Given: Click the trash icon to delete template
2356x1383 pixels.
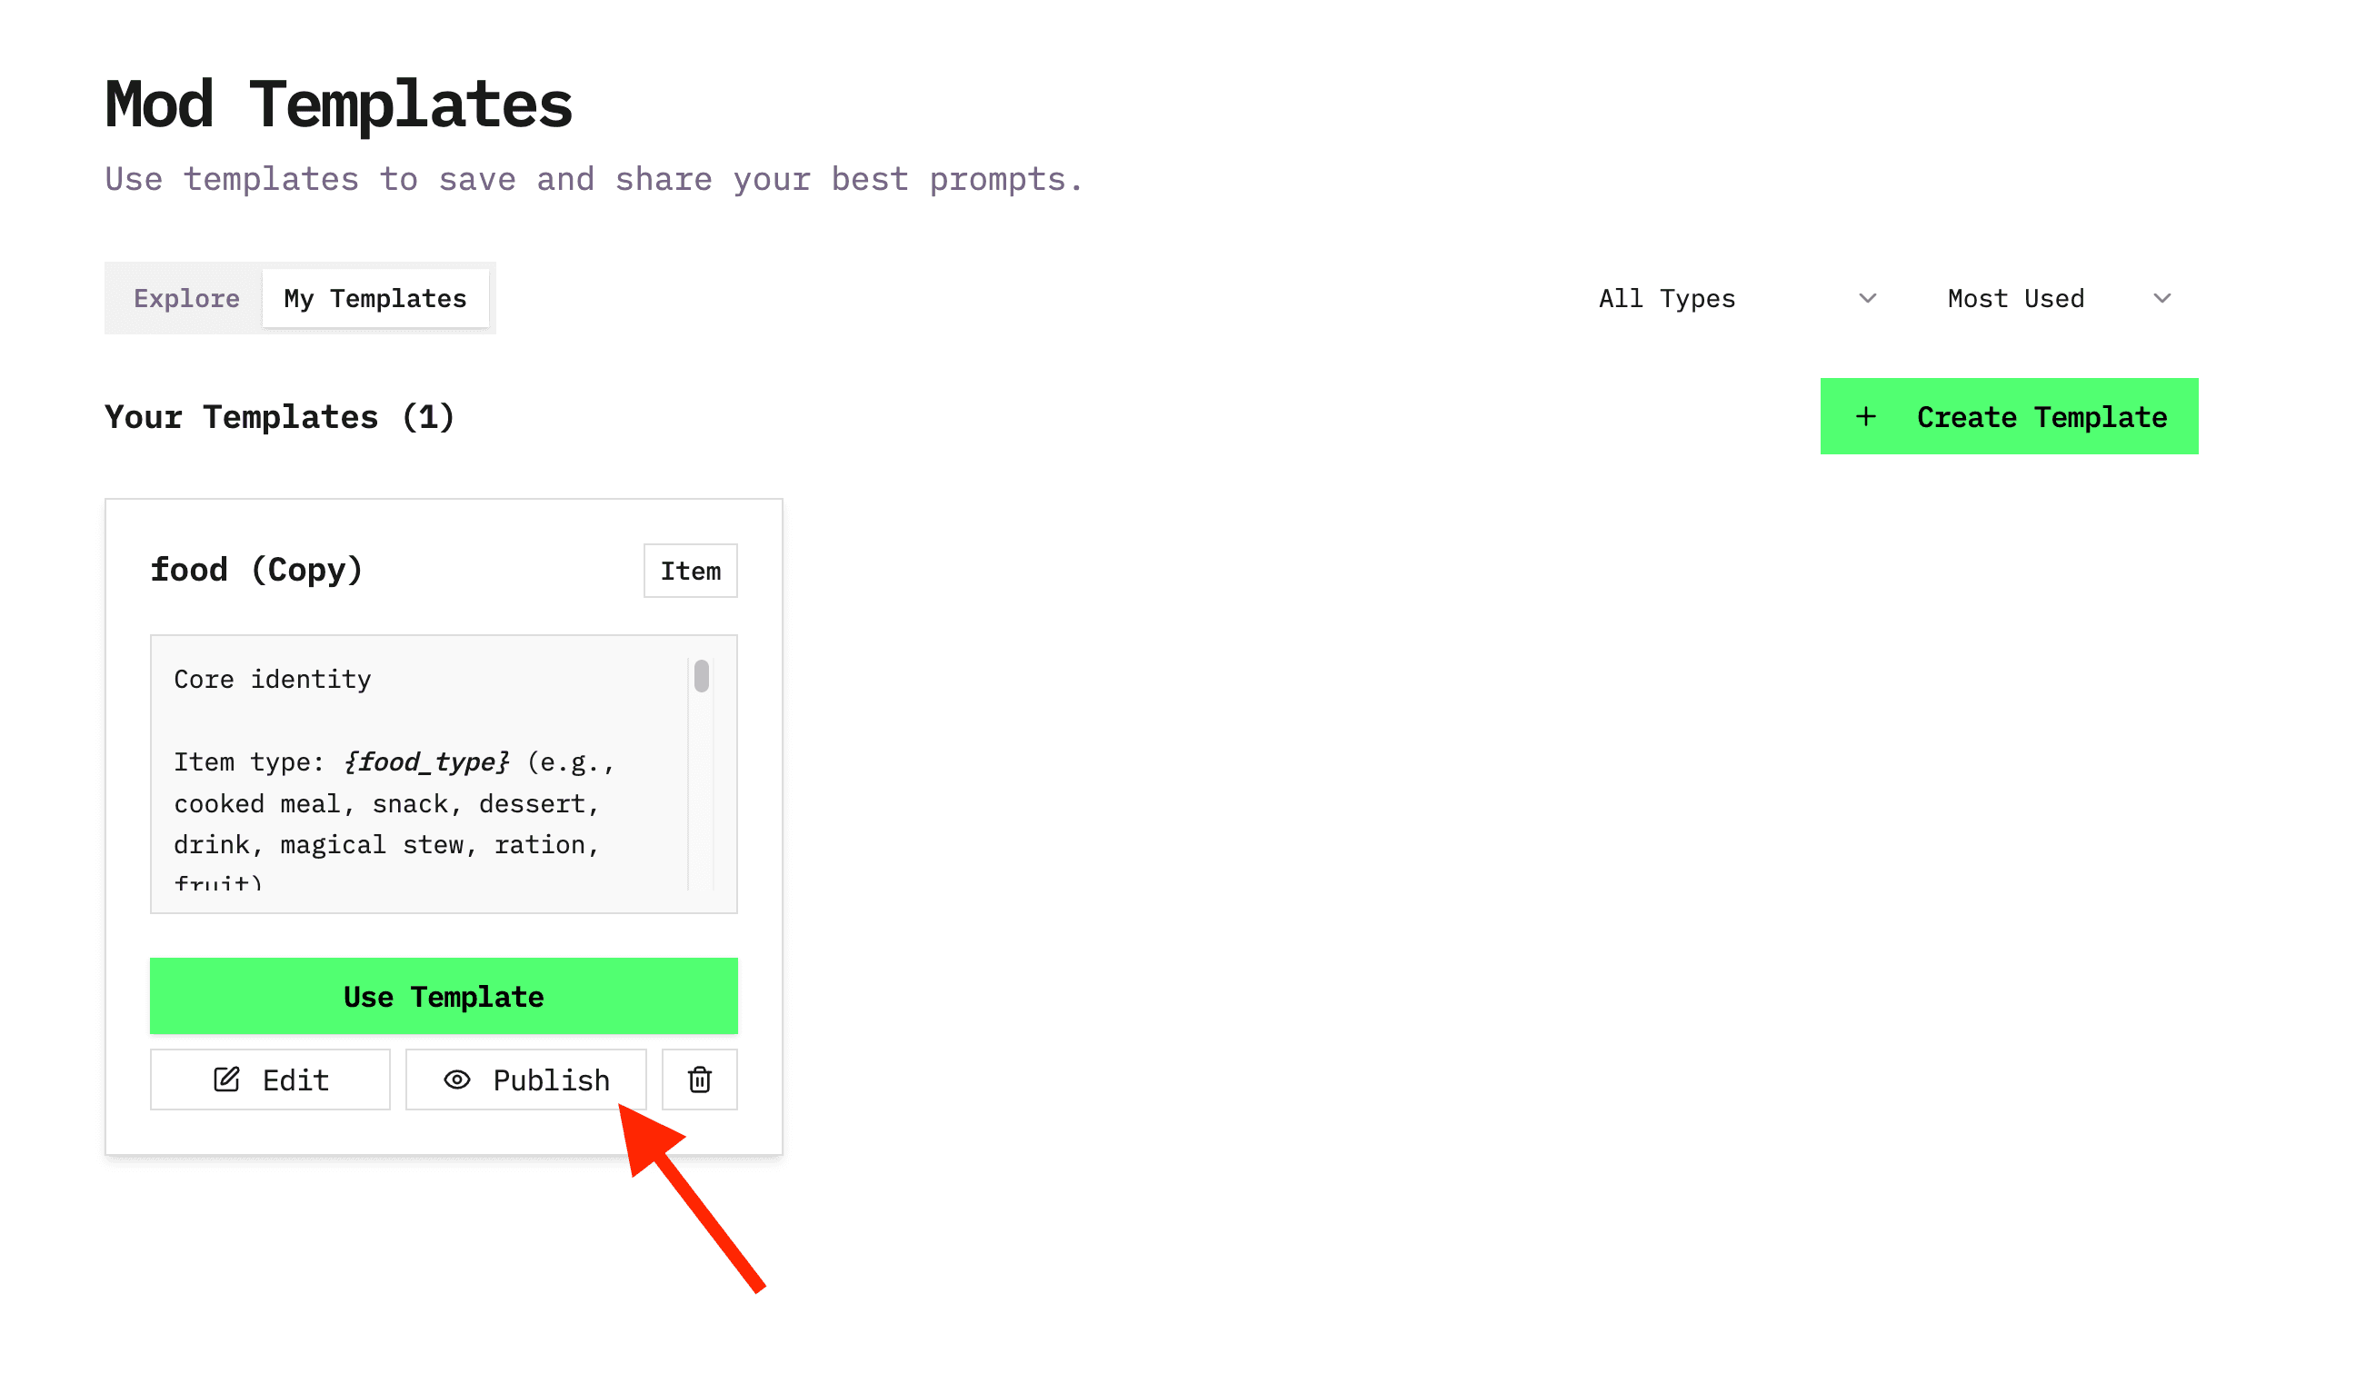Looking at the screenshot, I should click(699, 1080).
